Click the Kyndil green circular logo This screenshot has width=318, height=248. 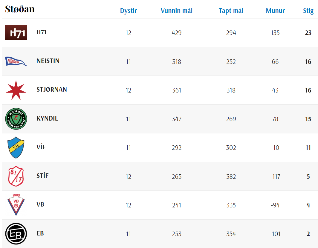click(x=16, y=119)
